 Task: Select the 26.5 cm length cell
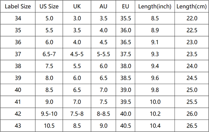pos(192,126)
